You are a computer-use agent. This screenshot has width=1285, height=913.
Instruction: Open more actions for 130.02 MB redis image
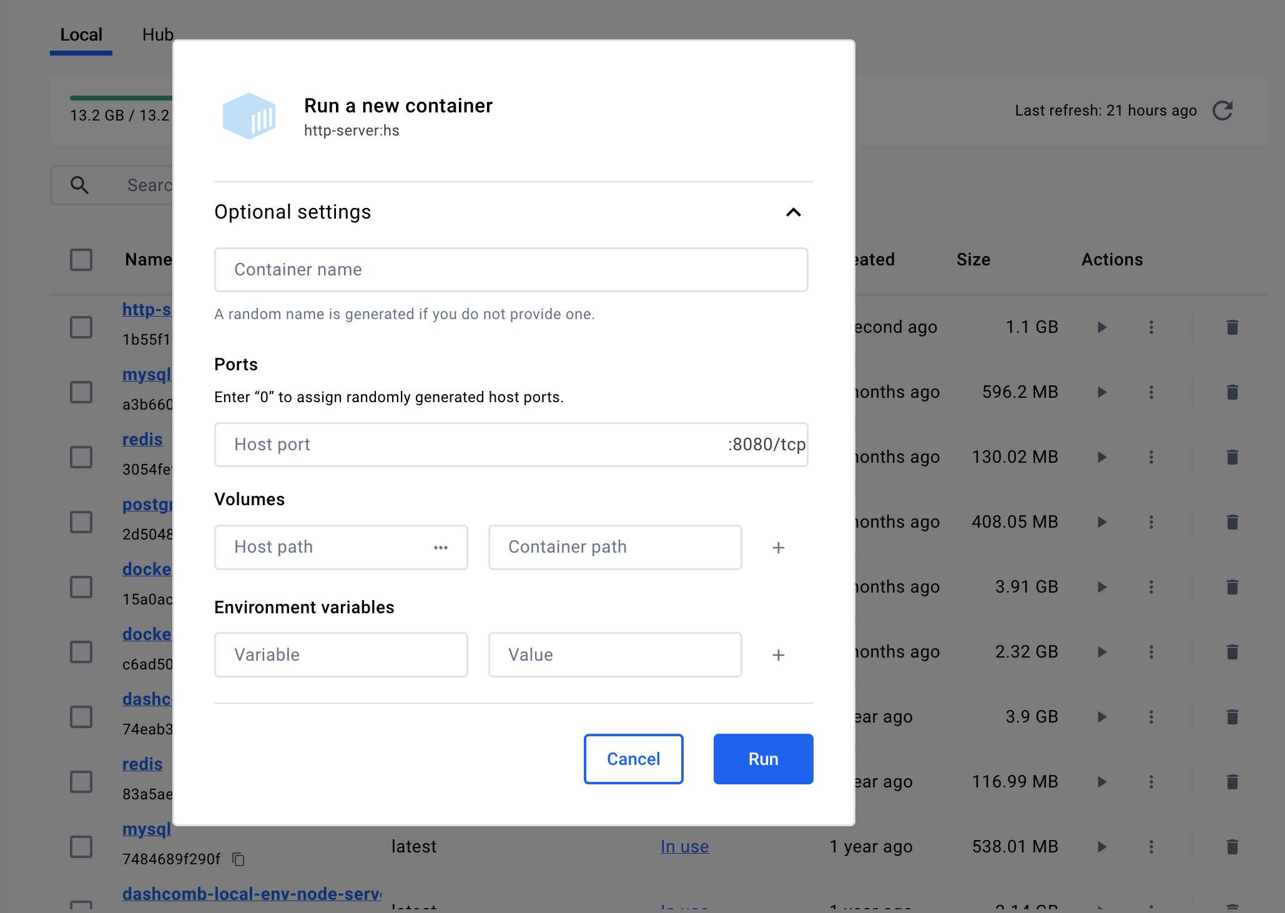coord(1151,457)
